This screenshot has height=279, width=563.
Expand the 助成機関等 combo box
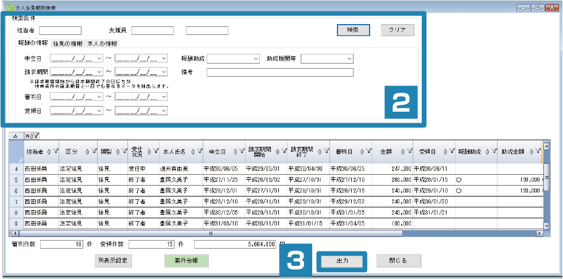click(349, 58)
